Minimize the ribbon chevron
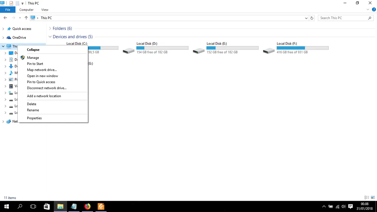This screenshot has width=377, height=212. click(x=368, y=10)
